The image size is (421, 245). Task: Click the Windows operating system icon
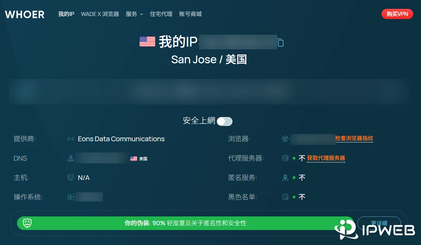pos(71,197)
